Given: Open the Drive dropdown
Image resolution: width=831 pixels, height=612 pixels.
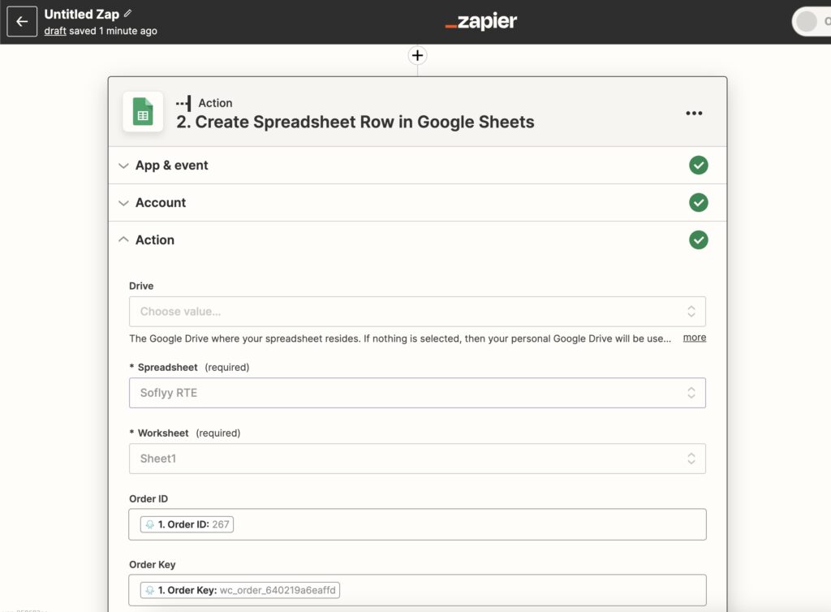Looking at the screenshot, I should 416,311.
